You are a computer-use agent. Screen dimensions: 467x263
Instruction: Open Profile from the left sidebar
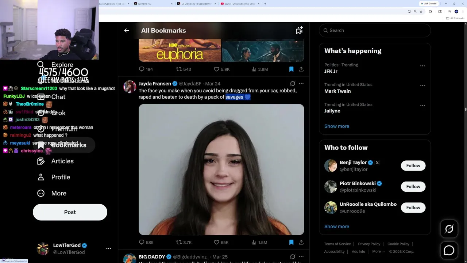pyautogui.click(x=53, y=177)
